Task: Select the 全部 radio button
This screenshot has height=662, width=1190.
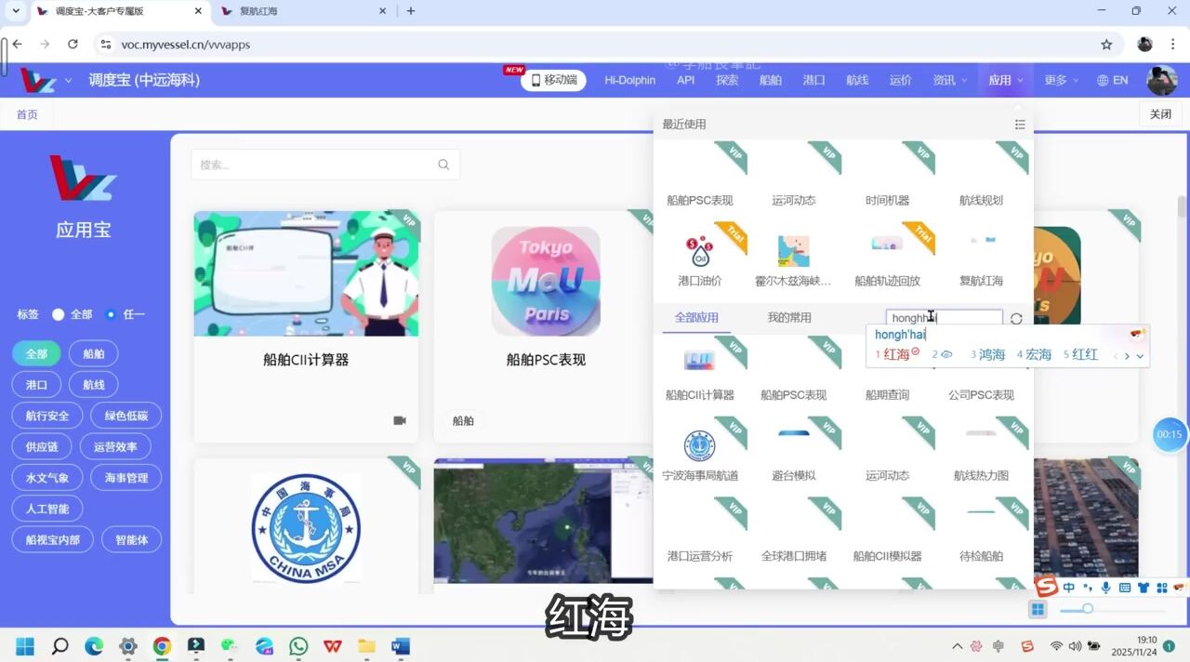Action: (59, 314)
